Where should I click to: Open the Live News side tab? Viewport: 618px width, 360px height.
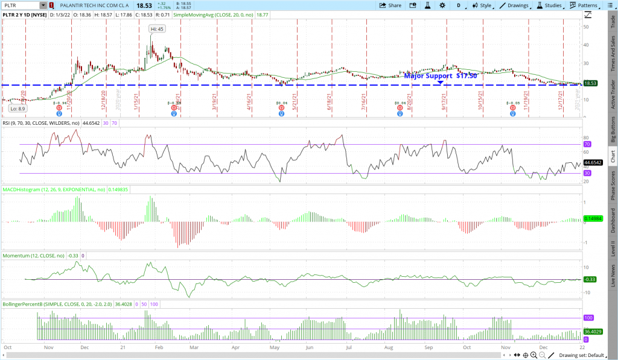613,274
